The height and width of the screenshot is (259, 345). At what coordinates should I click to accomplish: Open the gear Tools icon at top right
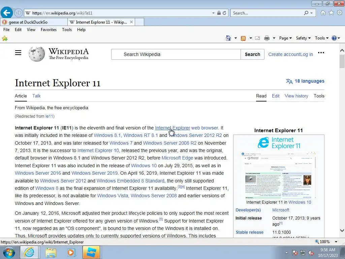point(340,13)
